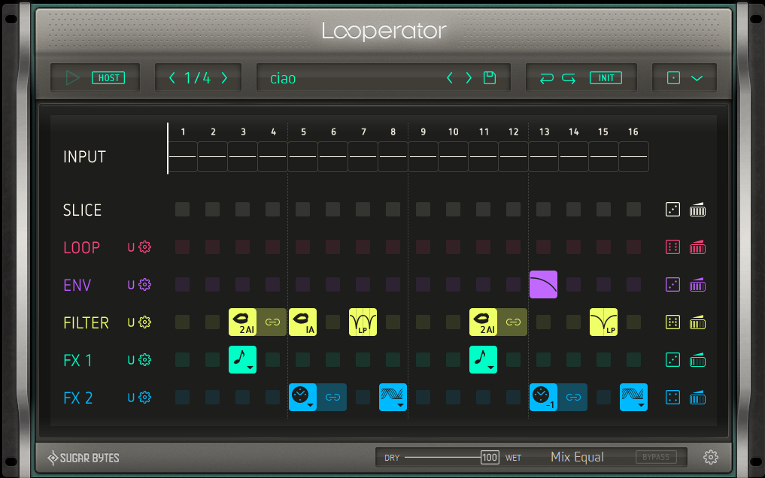This screenshot has width=765, height=478.
Task: Randomize the SLICE row with its dice icon
Action: pos(672,210)
